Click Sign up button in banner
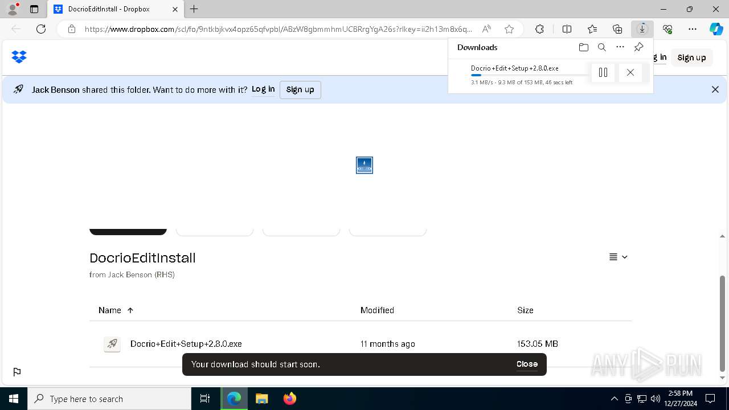 [x=300, y=89]
